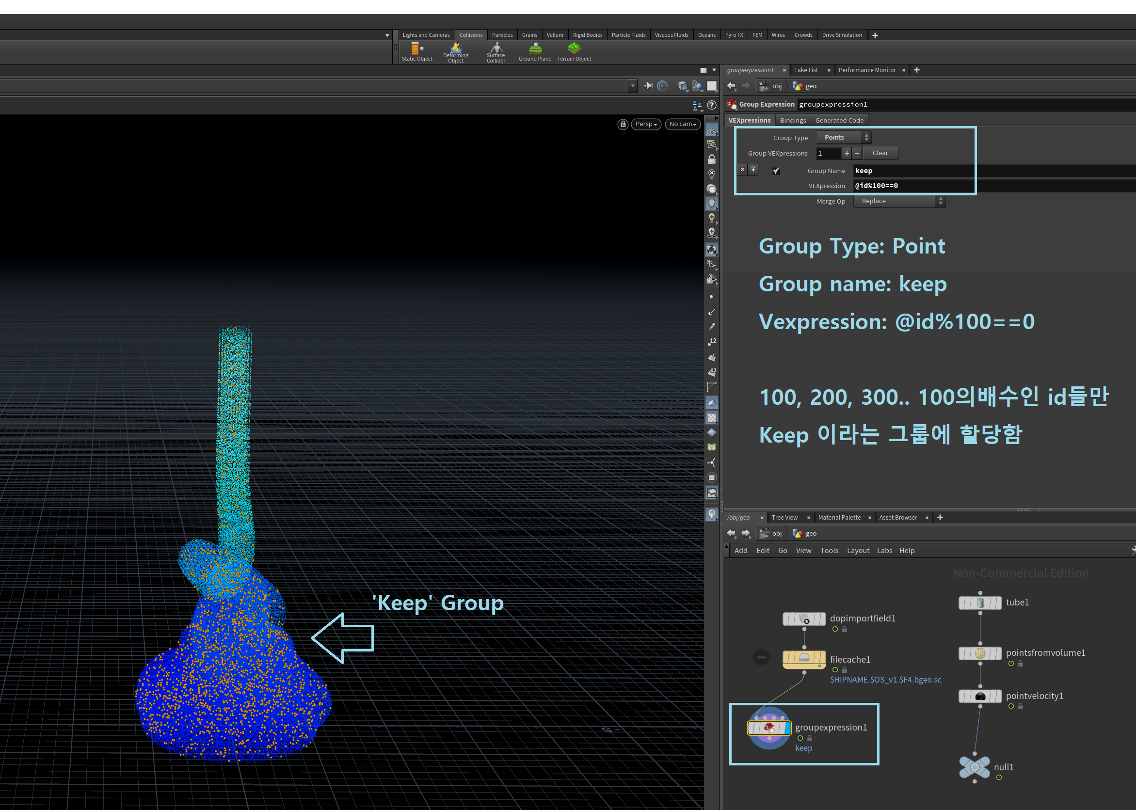Select the tube1 node in network
Viewport: 1136px width, 810px height.
980,603
